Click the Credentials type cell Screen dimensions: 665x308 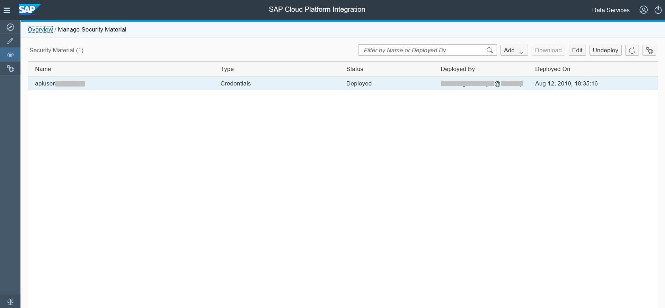click(x=236, y=83)
